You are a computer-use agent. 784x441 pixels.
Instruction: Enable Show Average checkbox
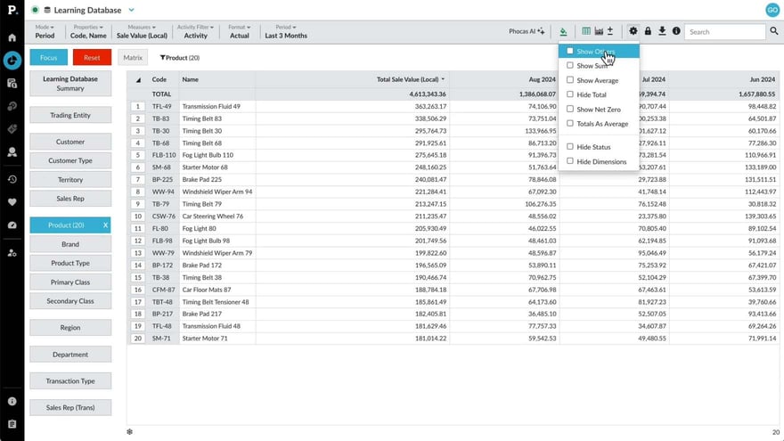pyautogui.click(x=569, y=80)
